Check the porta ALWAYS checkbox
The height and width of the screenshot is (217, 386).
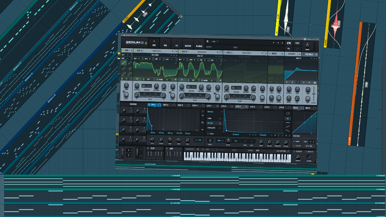294,151
